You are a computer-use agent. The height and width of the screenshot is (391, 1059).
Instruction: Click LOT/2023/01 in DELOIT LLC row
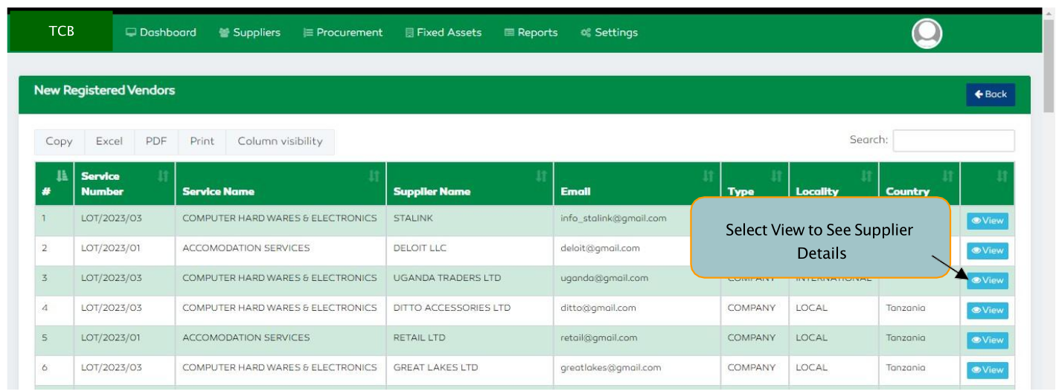coord(111,248)
